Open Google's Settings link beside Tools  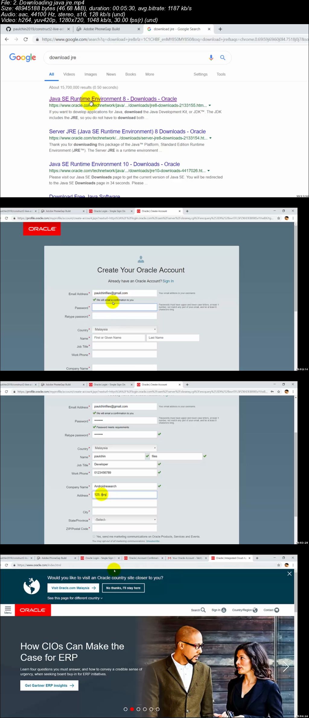coord(201,74)
